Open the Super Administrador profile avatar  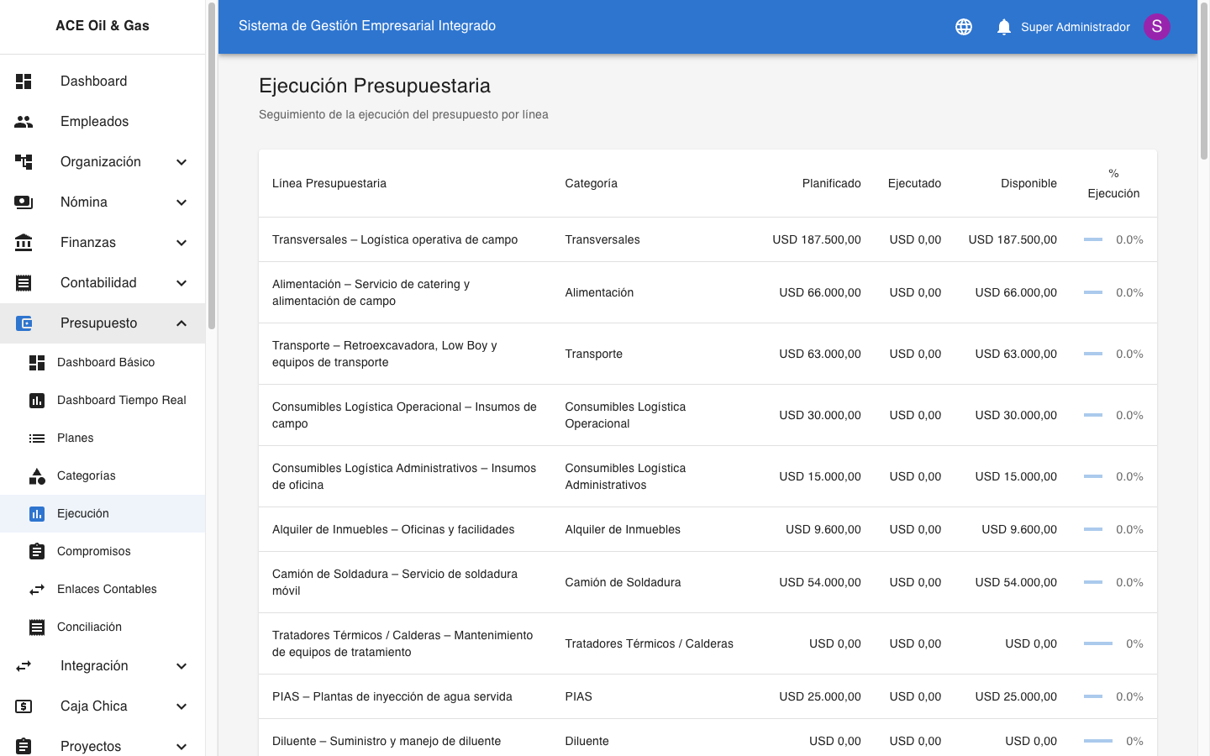1157,26
